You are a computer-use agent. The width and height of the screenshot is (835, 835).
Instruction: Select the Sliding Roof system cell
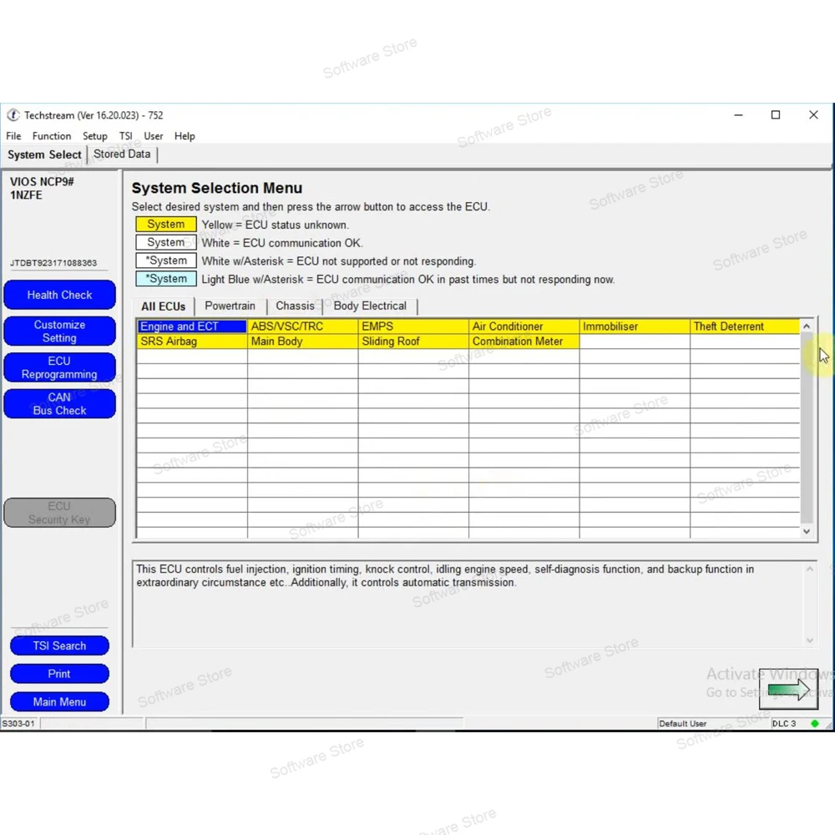pyautogui.click(x=413, y=342)
